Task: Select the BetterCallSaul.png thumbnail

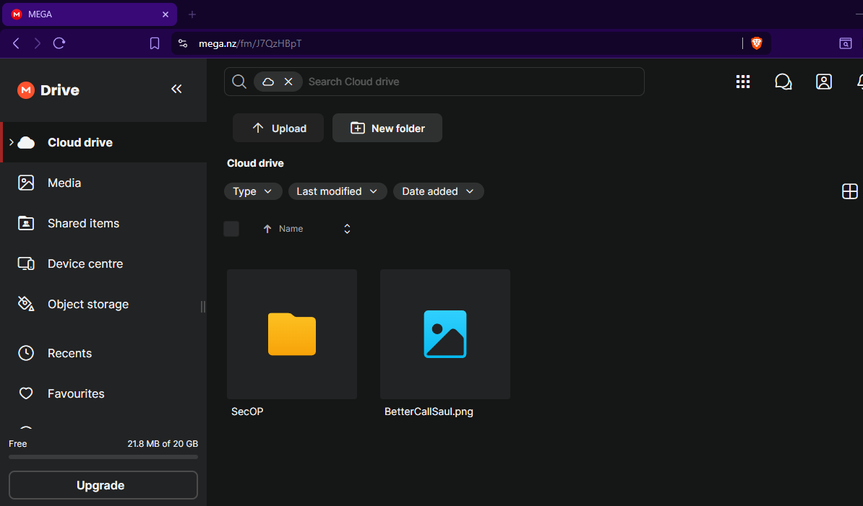Action: (x=445, y=333)
